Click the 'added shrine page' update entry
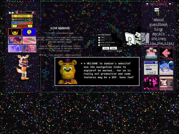This screenshot has width=179, height=134. [60, 40]
